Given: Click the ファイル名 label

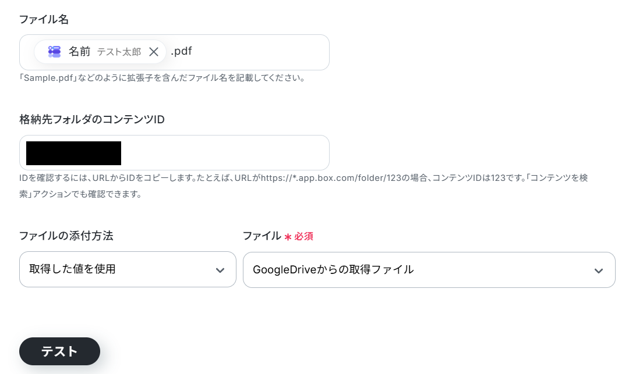Looking at the screenshot, I should [44, 19].
